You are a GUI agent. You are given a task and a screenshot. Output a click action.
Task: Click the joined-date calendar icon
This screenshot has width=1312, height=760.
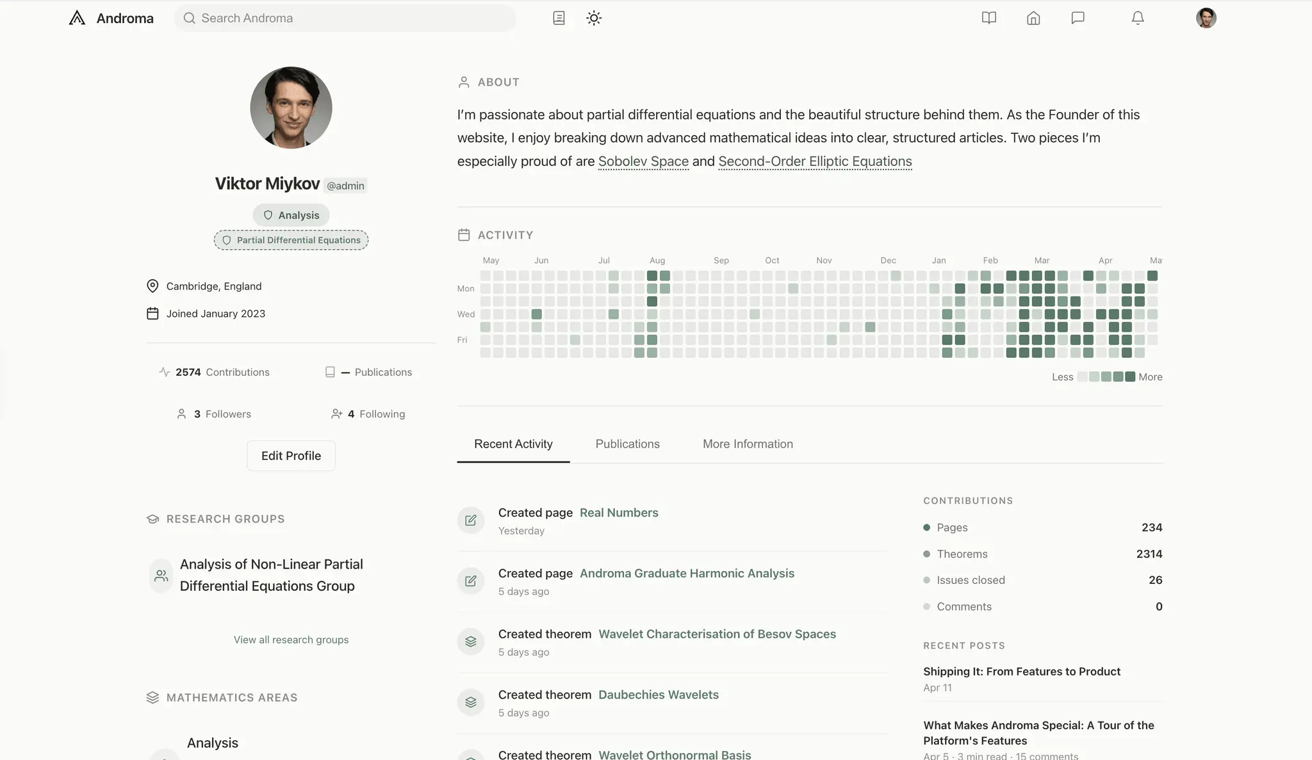152,314
